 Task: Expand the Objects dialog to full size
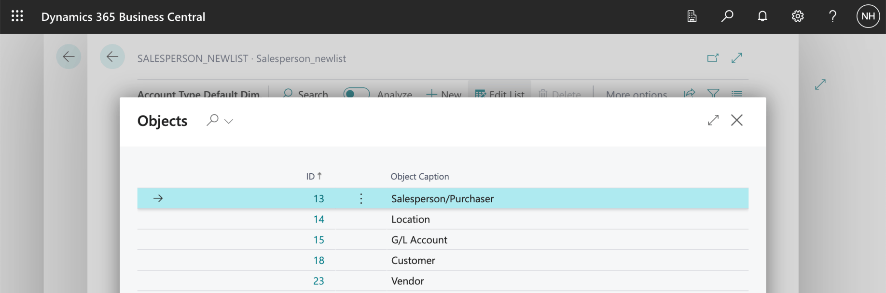(713, 120)
